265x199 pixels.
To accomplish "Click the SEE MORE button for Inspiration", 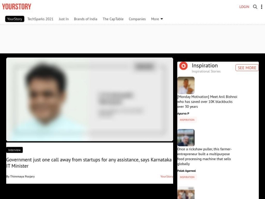I will coord(247,68).
